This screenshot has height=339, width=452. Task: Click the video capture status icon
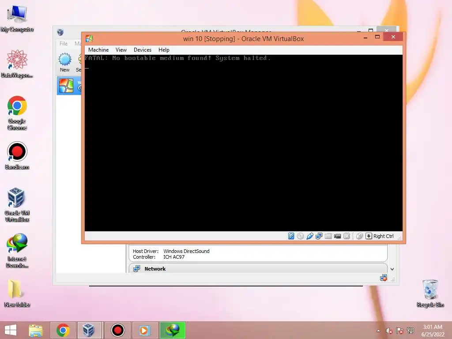(x=337, y=236)
